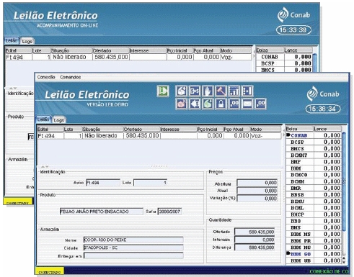Viewport: 354px width, 277px height.
Task: Click the Ofertado quantity field
Action: click(255, 232)
